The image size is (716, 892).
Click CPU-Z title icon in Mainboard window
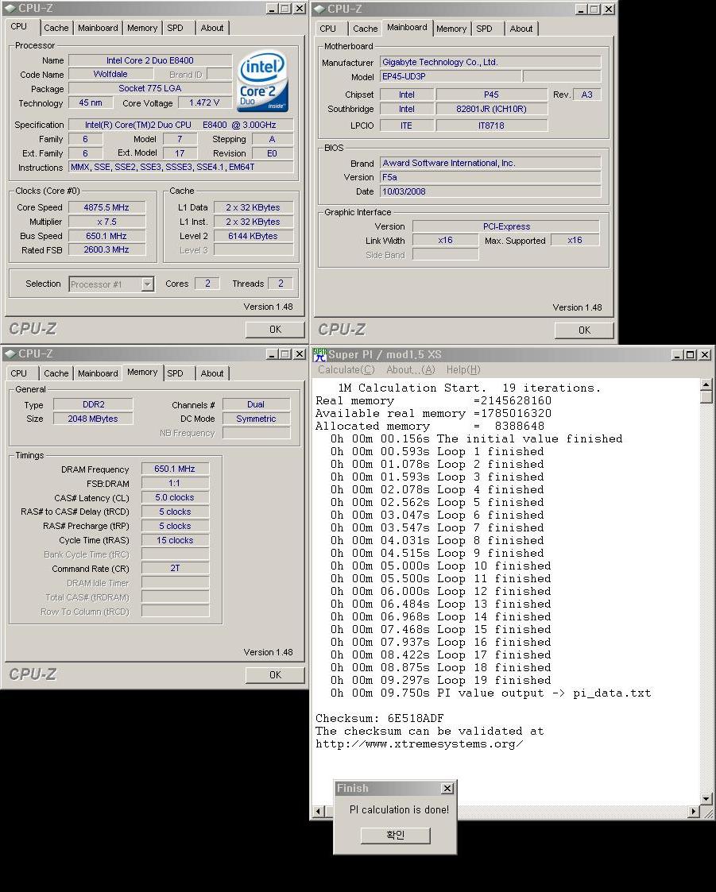[x=319, y=9]
